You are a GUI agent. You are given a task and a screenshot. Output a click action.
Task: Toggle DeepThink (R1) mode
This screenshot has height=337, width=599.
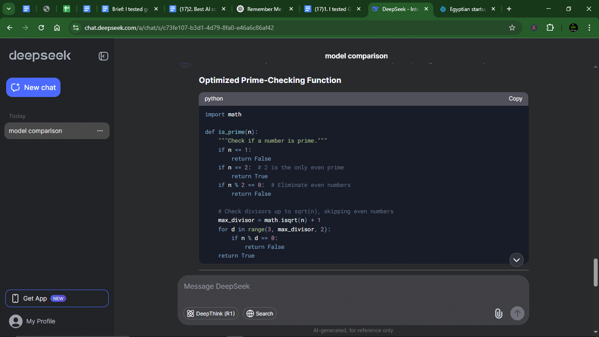pyautogui.click(x=211, y=313)
